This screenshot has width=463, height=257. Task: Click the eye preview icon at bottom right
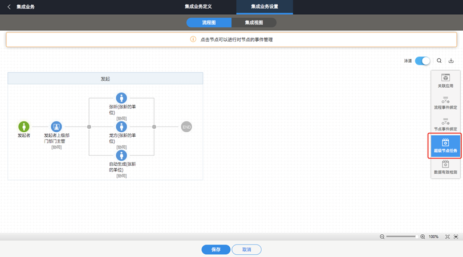(x=456, y=236)
